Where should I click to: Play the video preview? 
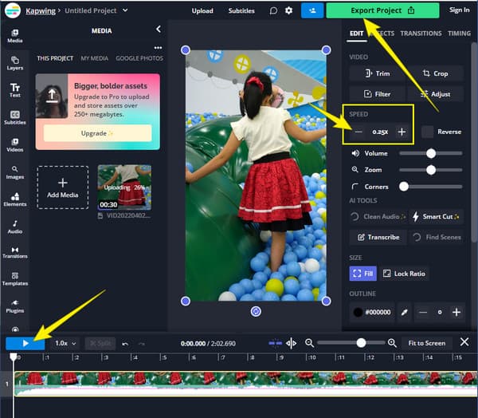[25, 344]
